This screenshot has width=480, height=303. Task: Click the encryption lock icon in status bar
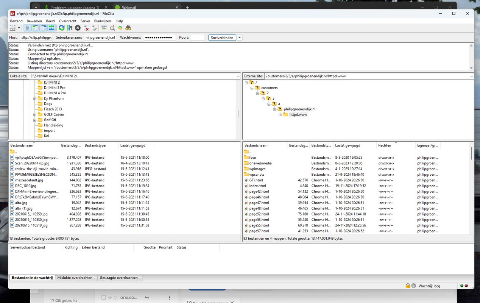pyautogui.click(x=408, y=286)
